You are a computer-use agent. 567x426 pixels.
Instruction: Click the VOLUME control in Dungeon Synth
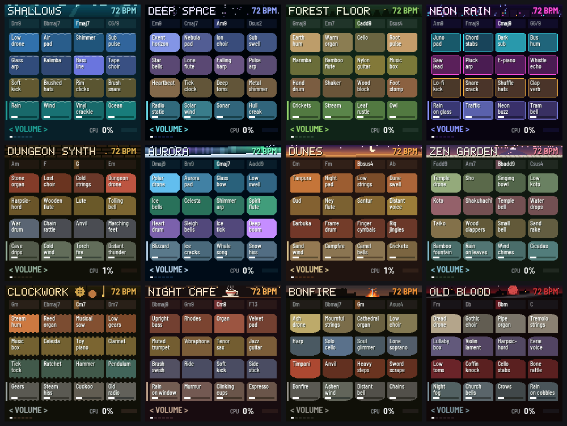(x=28, y=270)
